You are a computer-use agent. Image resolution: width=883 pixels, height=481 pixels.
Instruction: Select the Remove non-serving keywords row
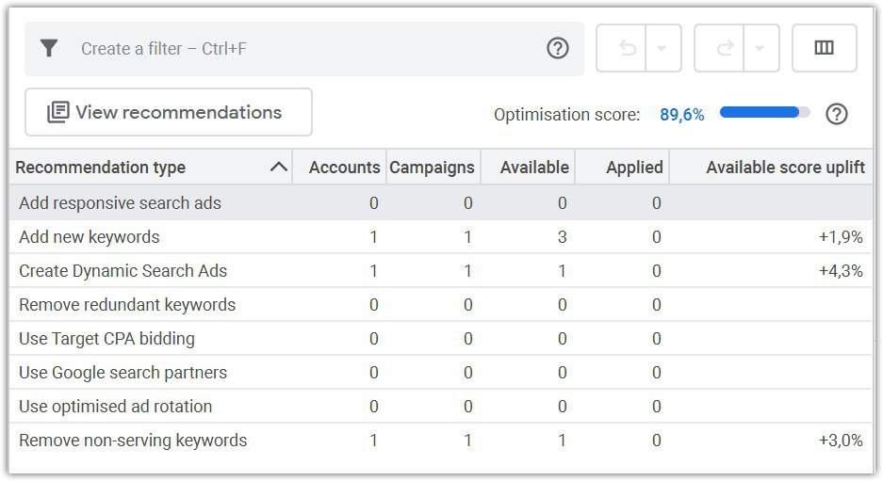coord(133,441)
